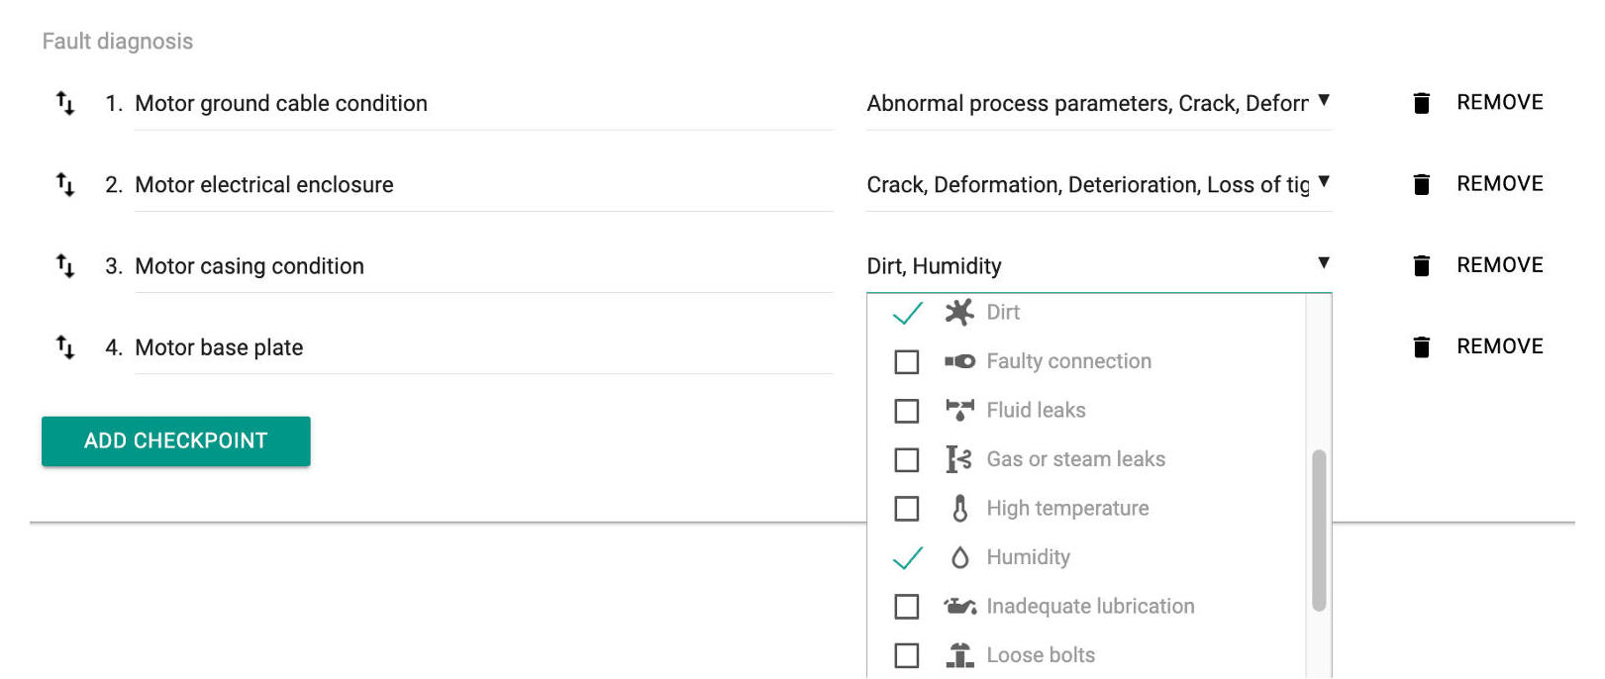Click REMOVE for Motor casing condition

tap(1500, 265)
